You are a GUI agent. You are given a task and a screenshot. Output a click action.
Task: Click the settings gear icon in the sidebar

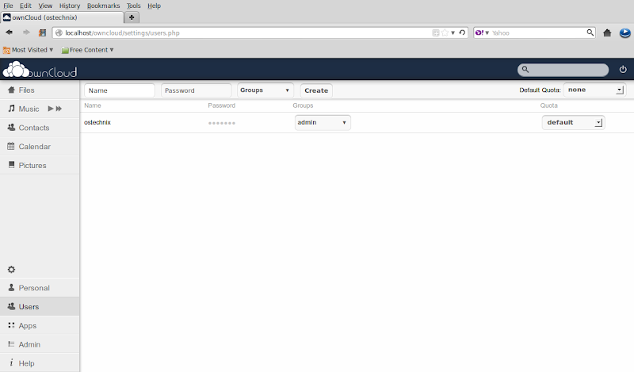[x=11, y=269]
